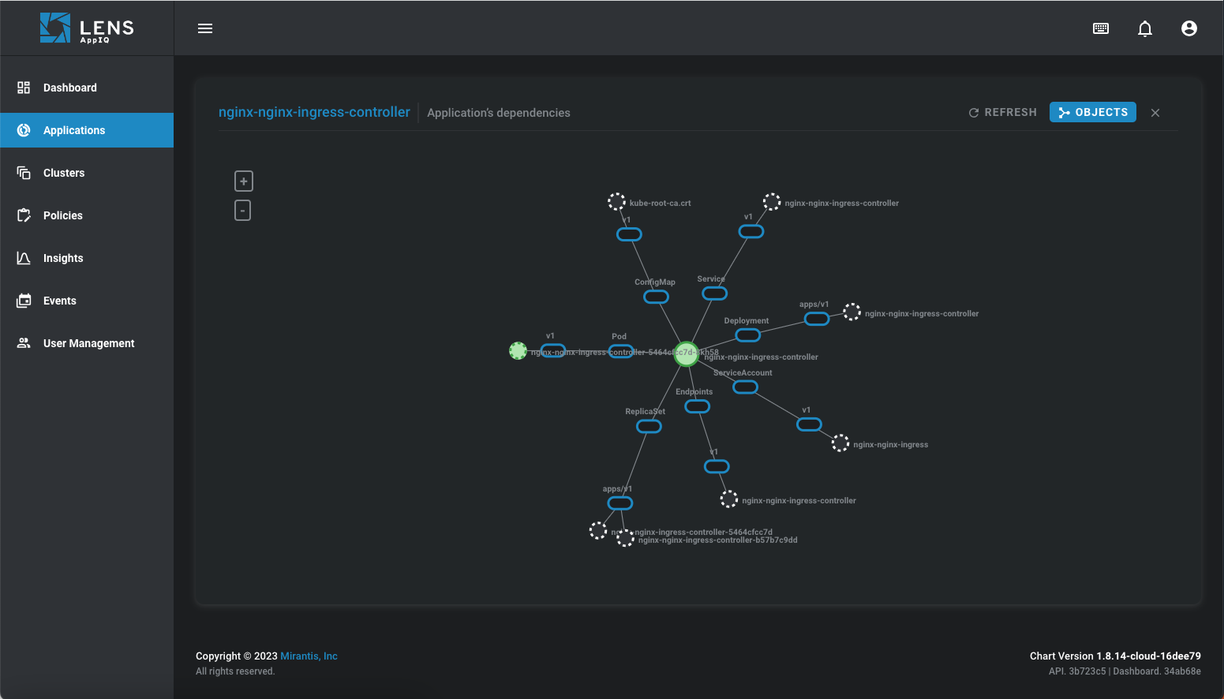Open the Insights section
Image resolution: width=1224 pixels, height=699 pixels.
pyautogui.click(x=87, y=258)
